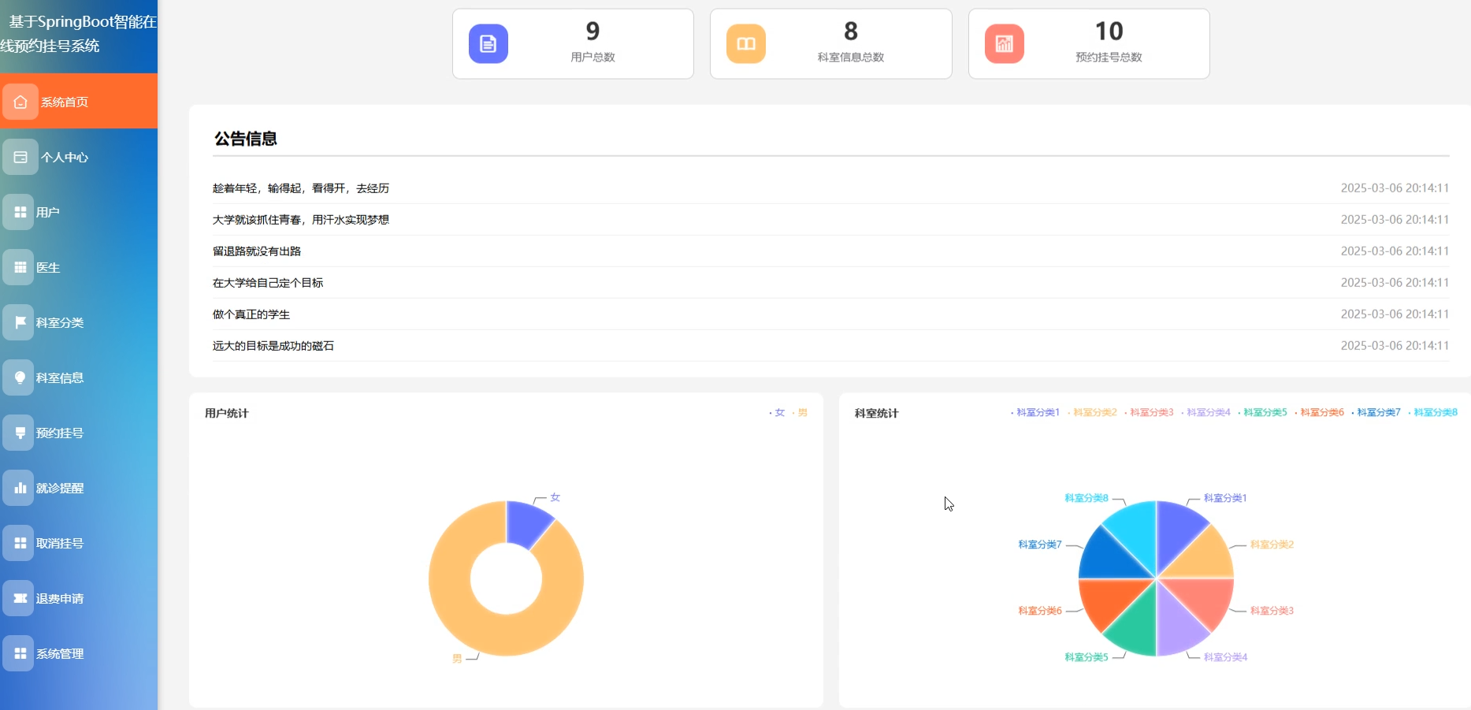Image resolution: width=1471 pixels, height=710 pixels.
Task: Toggle 男 legend in 用户统计 chart
Action: (801, 413)
